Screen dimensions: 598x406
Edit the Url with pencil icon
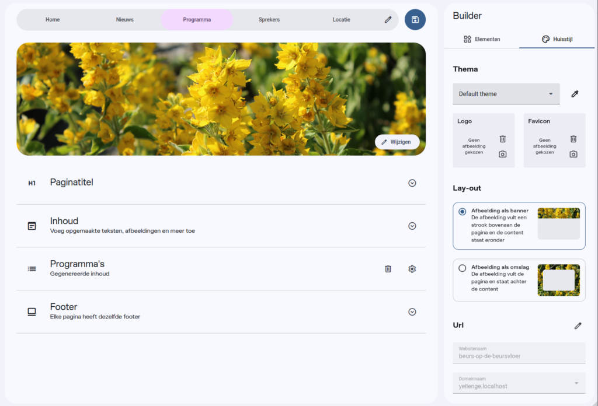click(578, 325)
